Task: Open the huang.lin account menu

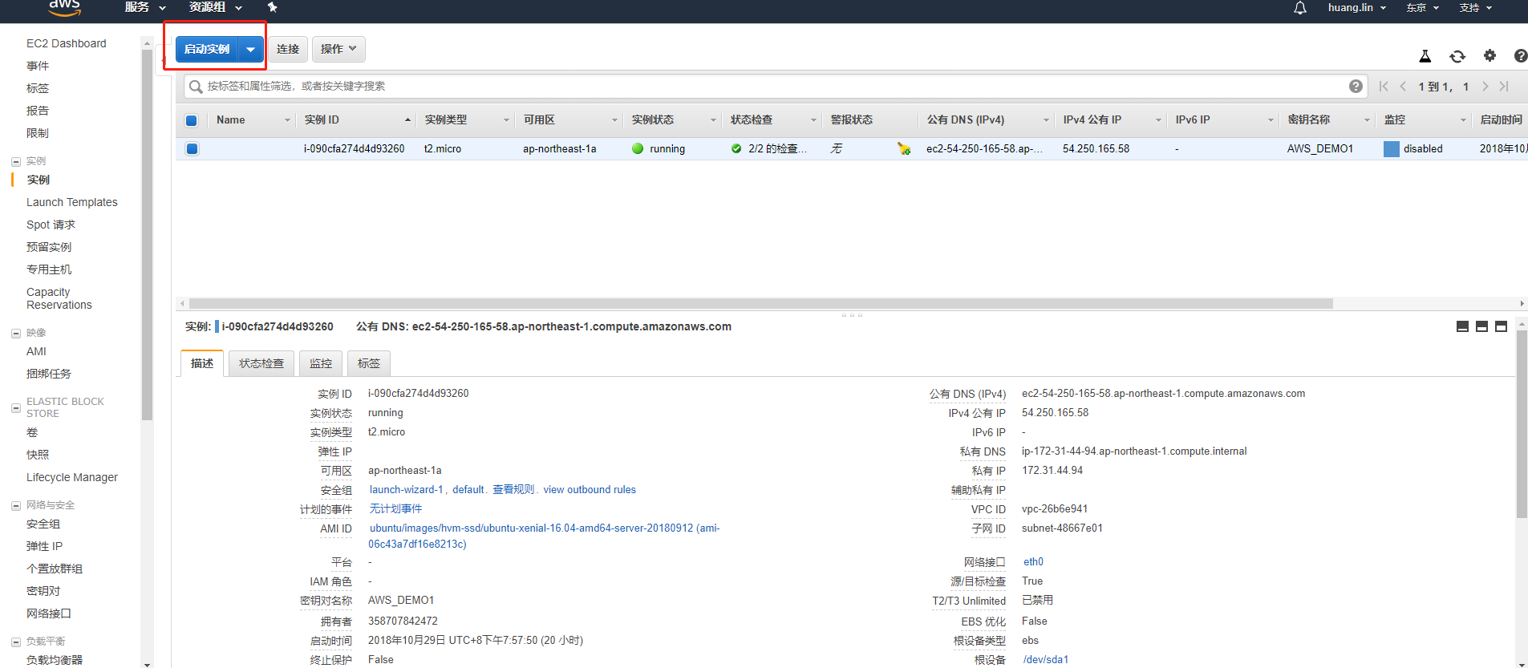Action: 1356,7
